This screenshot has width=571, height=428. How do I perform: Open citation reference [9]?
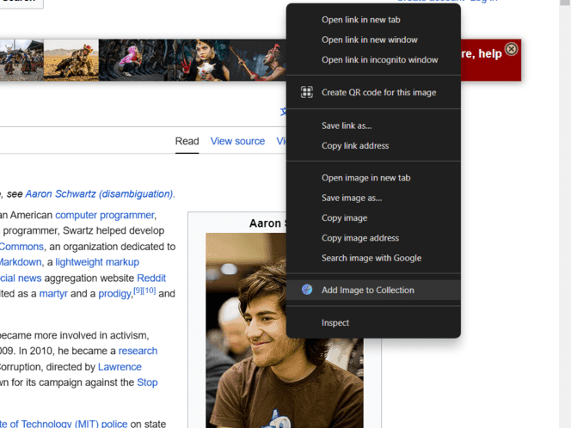[138, 290]
